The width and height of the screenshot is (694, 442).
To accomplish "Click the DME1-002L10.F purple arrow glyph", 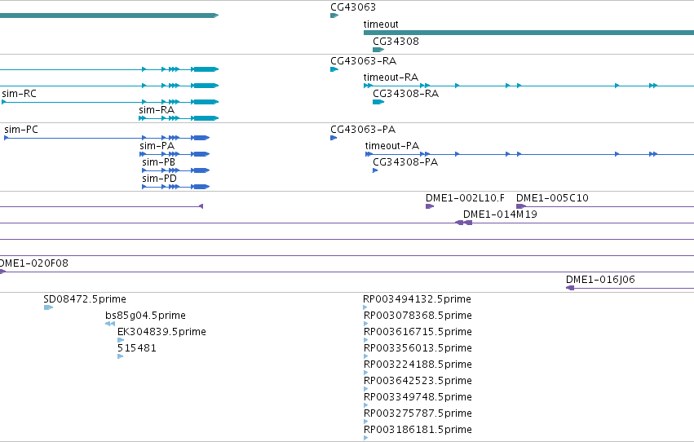I will click(429, 206).
